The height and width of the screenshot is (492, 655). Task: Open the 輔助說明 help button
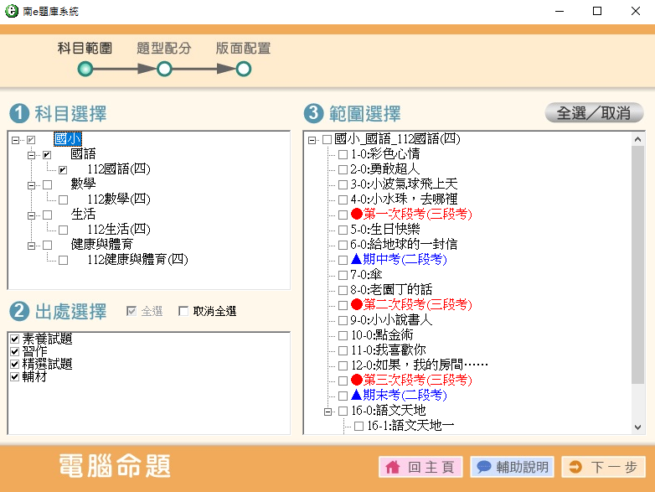click(512, 467)
